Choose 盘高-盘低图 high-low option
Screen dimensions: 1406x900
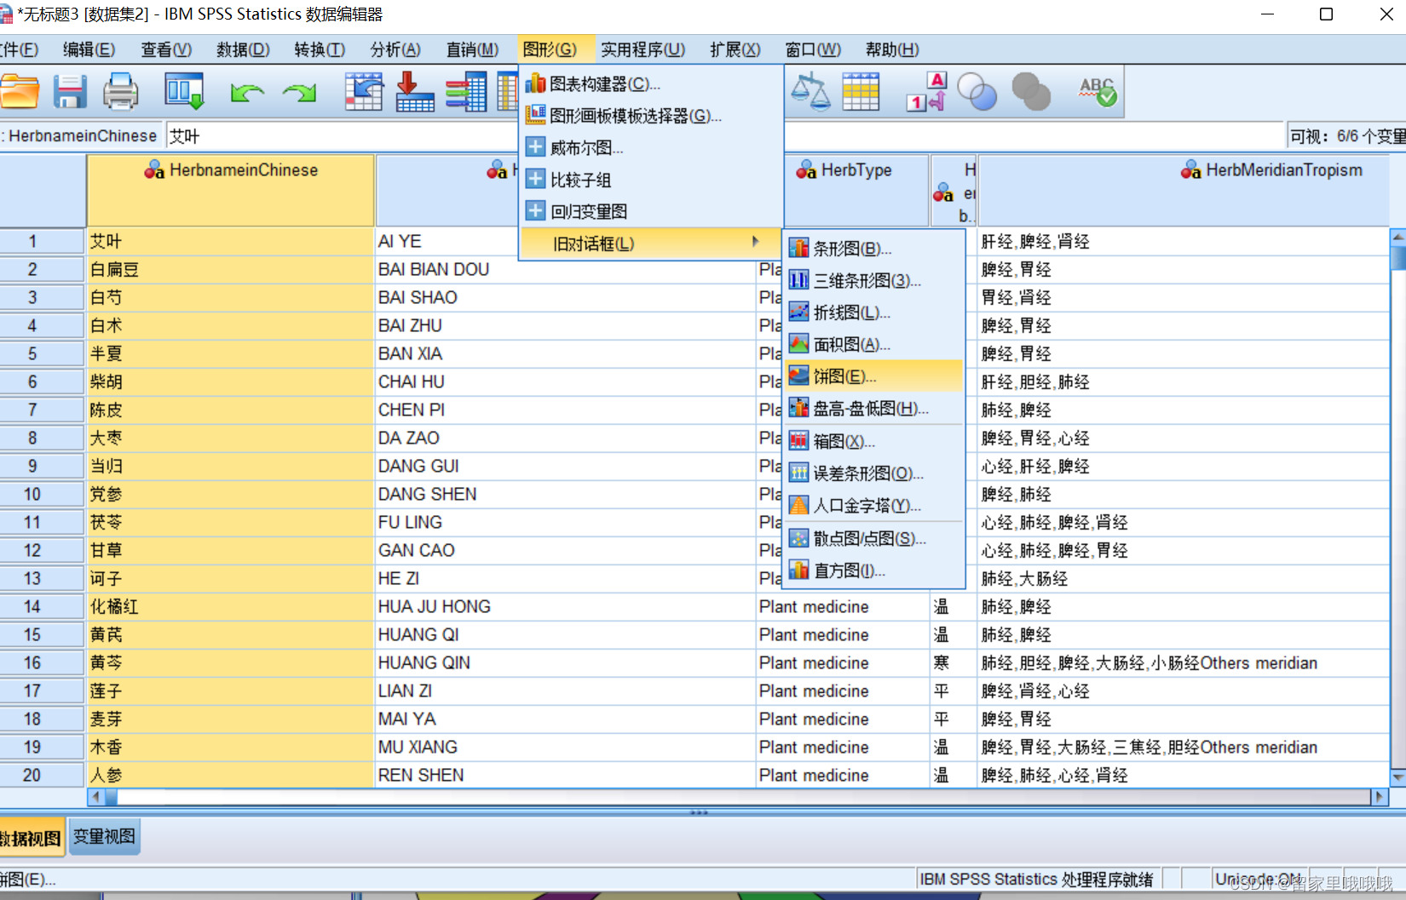[x=874, y=409]
